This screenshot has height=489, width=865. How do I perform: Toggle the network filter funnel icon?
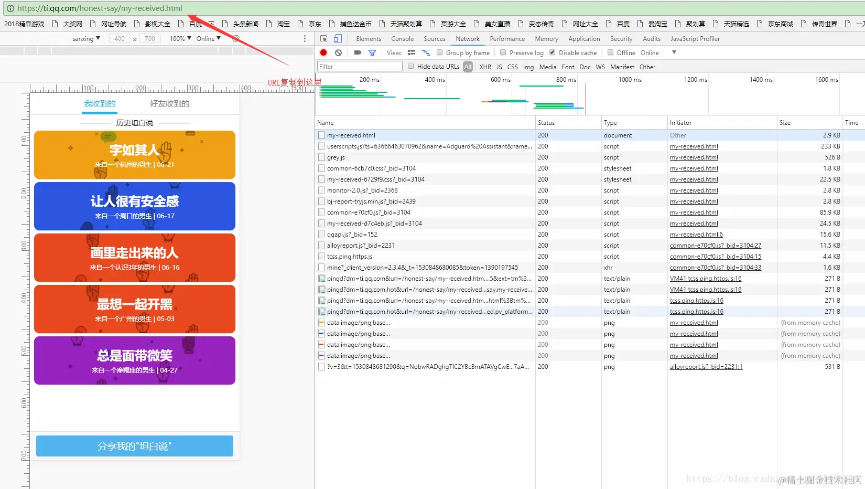372,52
